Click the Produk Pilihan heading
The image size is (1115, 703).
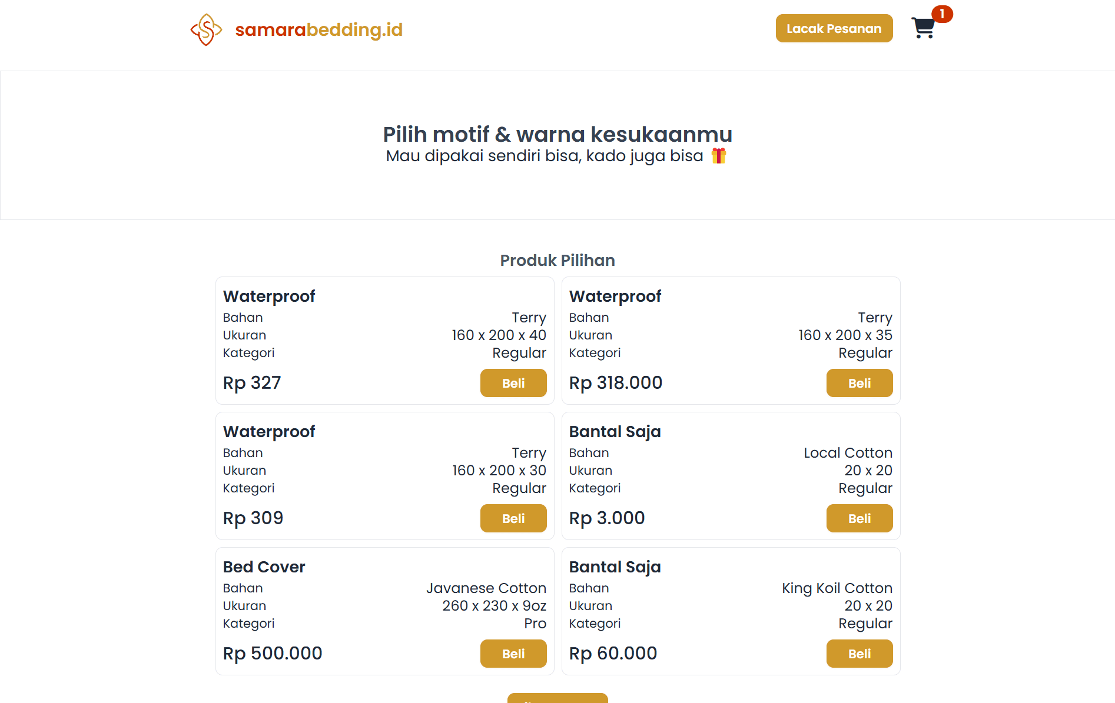(x=557, y=260)
